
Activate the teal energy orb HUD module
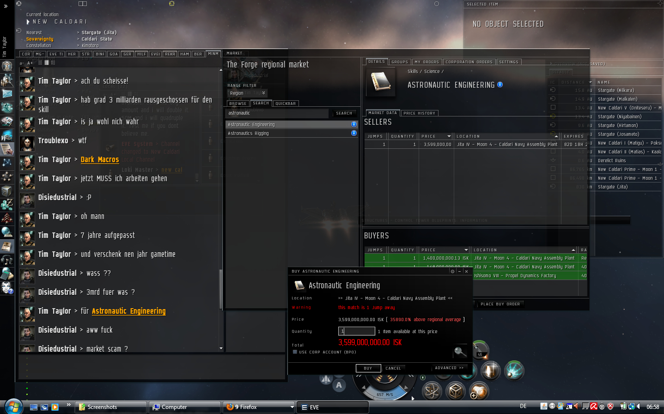coord(514,370)
